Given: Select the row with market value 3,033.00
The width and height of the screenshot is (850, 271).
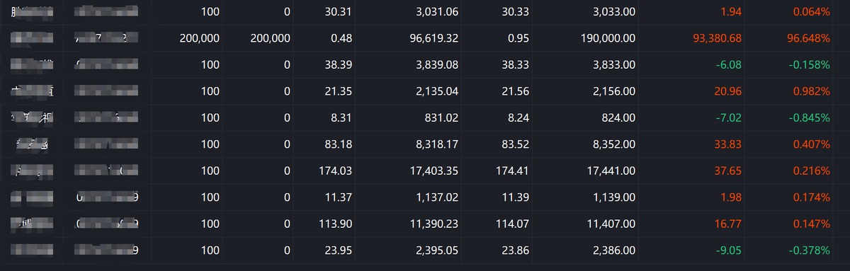Looking at the screenshot, I should pyautogui.click(x=425, y=12).
